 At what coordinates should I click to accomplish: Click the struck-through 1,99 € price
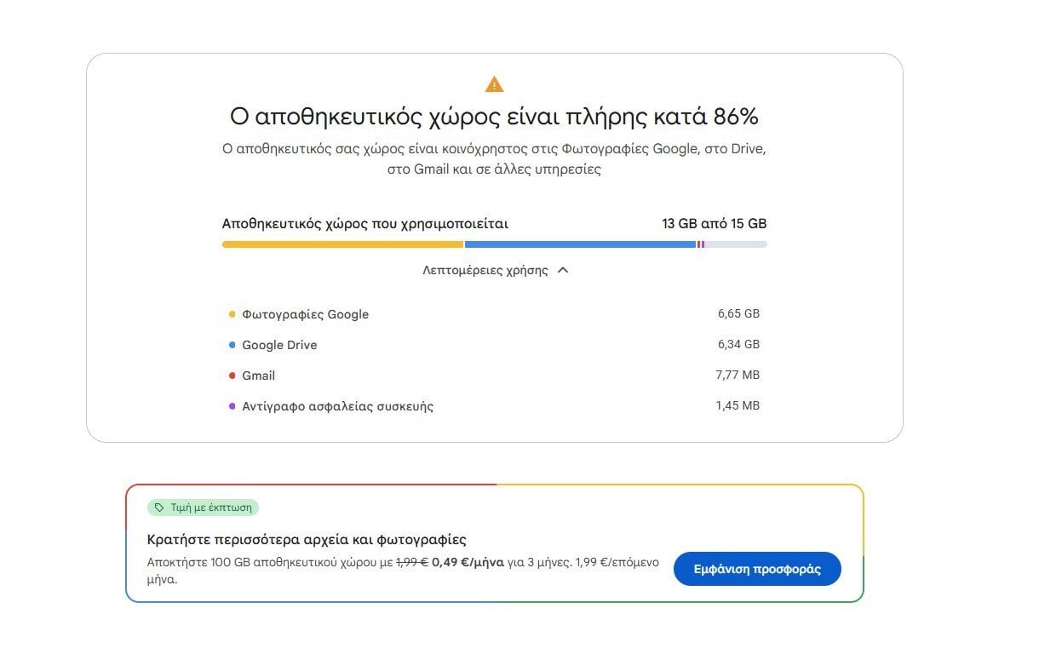[412, 562]
